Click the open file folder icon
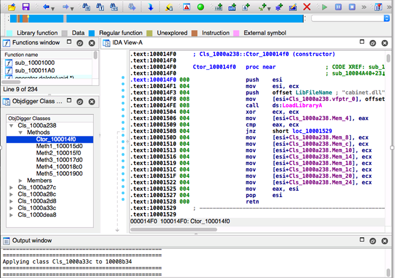Image resolution: width=395 pixels, height=278 pixels. point(12,7)
